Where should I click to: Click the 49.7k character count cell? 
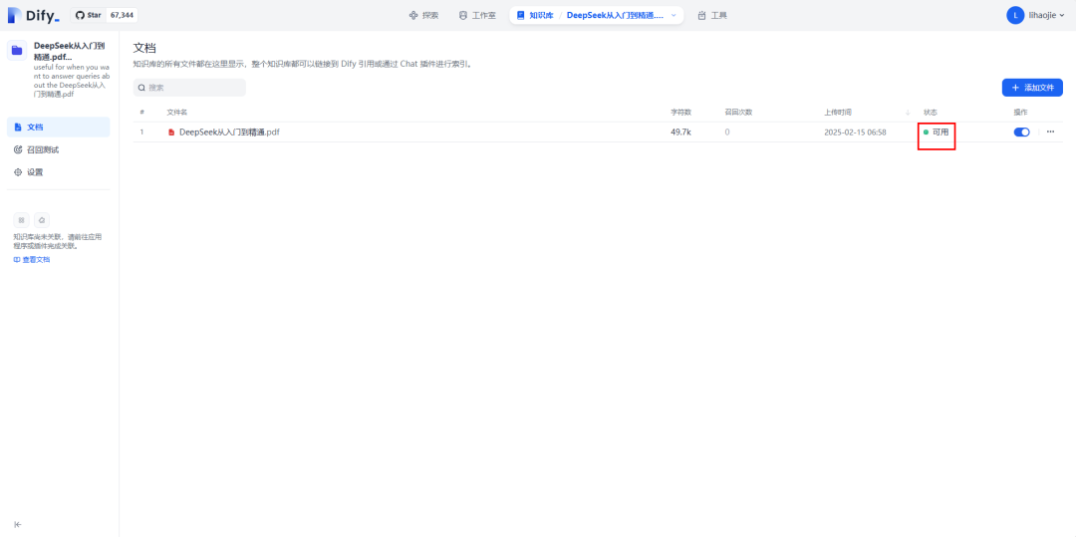(680, 133)
